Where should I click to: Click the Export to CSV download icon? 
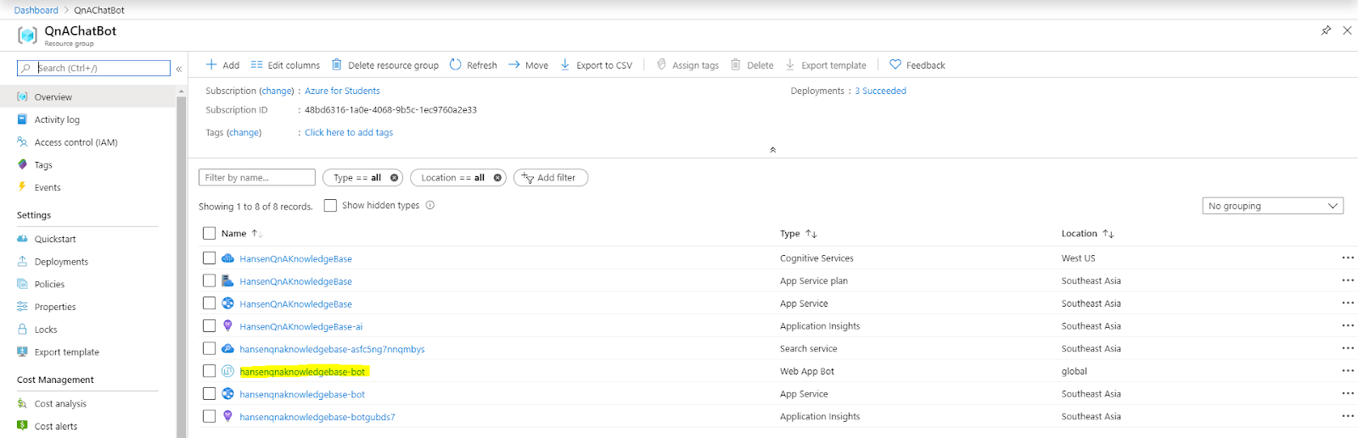click(x=565, y=64)
